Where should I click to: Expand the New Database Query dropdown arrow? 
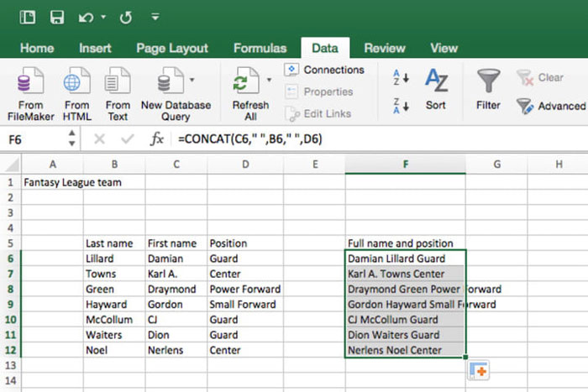pyautogui.click(x=192, y=80)
